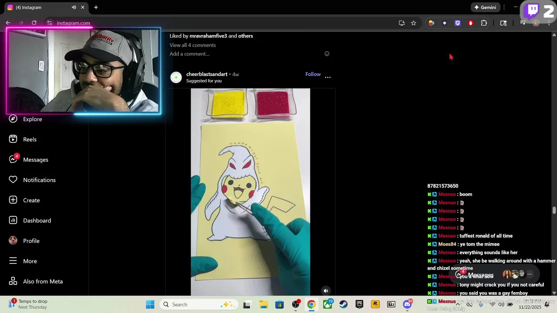Open Google Lens search icon in toolbar

503,23
